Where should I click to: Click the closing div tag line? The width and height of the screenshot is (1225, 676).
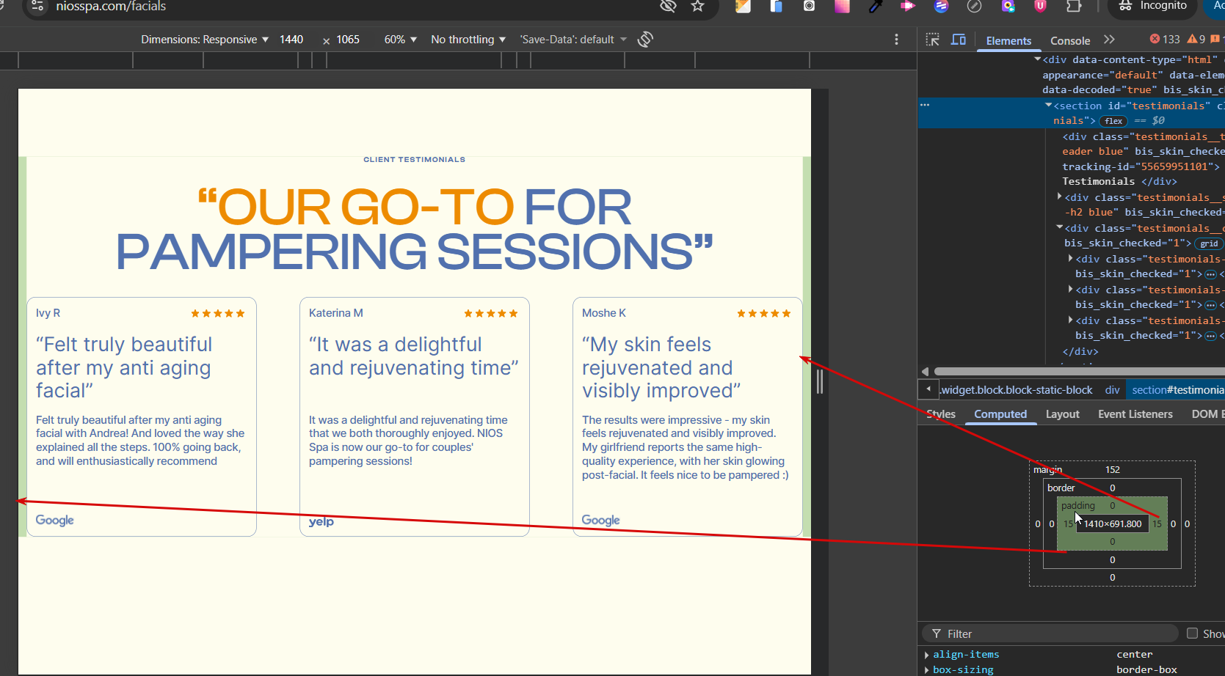click(1080, 351)
